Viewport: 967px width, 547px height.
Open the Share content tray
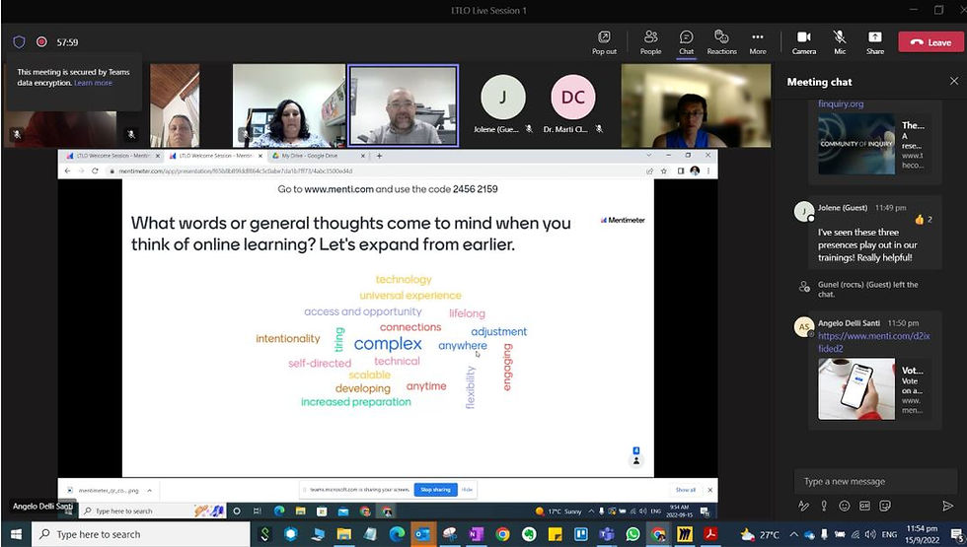[874, 42]
